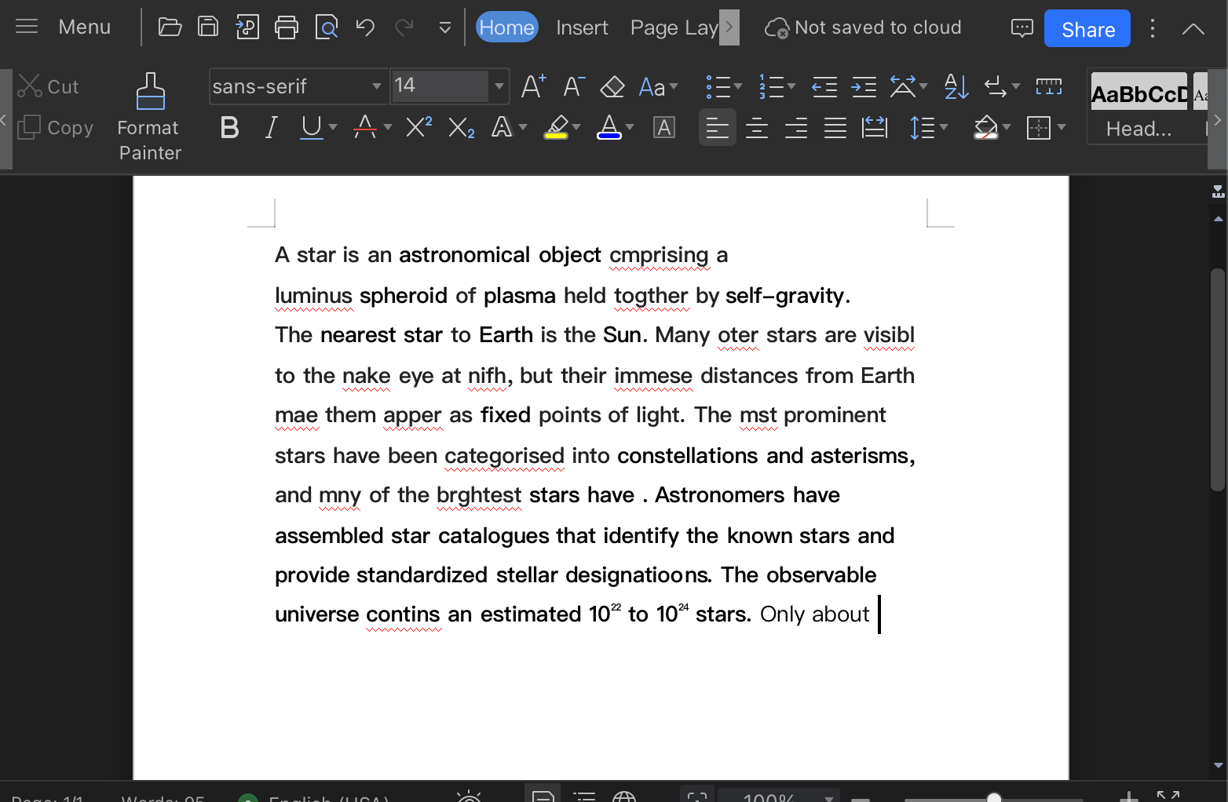1228x802 pixels.
Task: Enable justify text alignment
Action: (835, 127)
